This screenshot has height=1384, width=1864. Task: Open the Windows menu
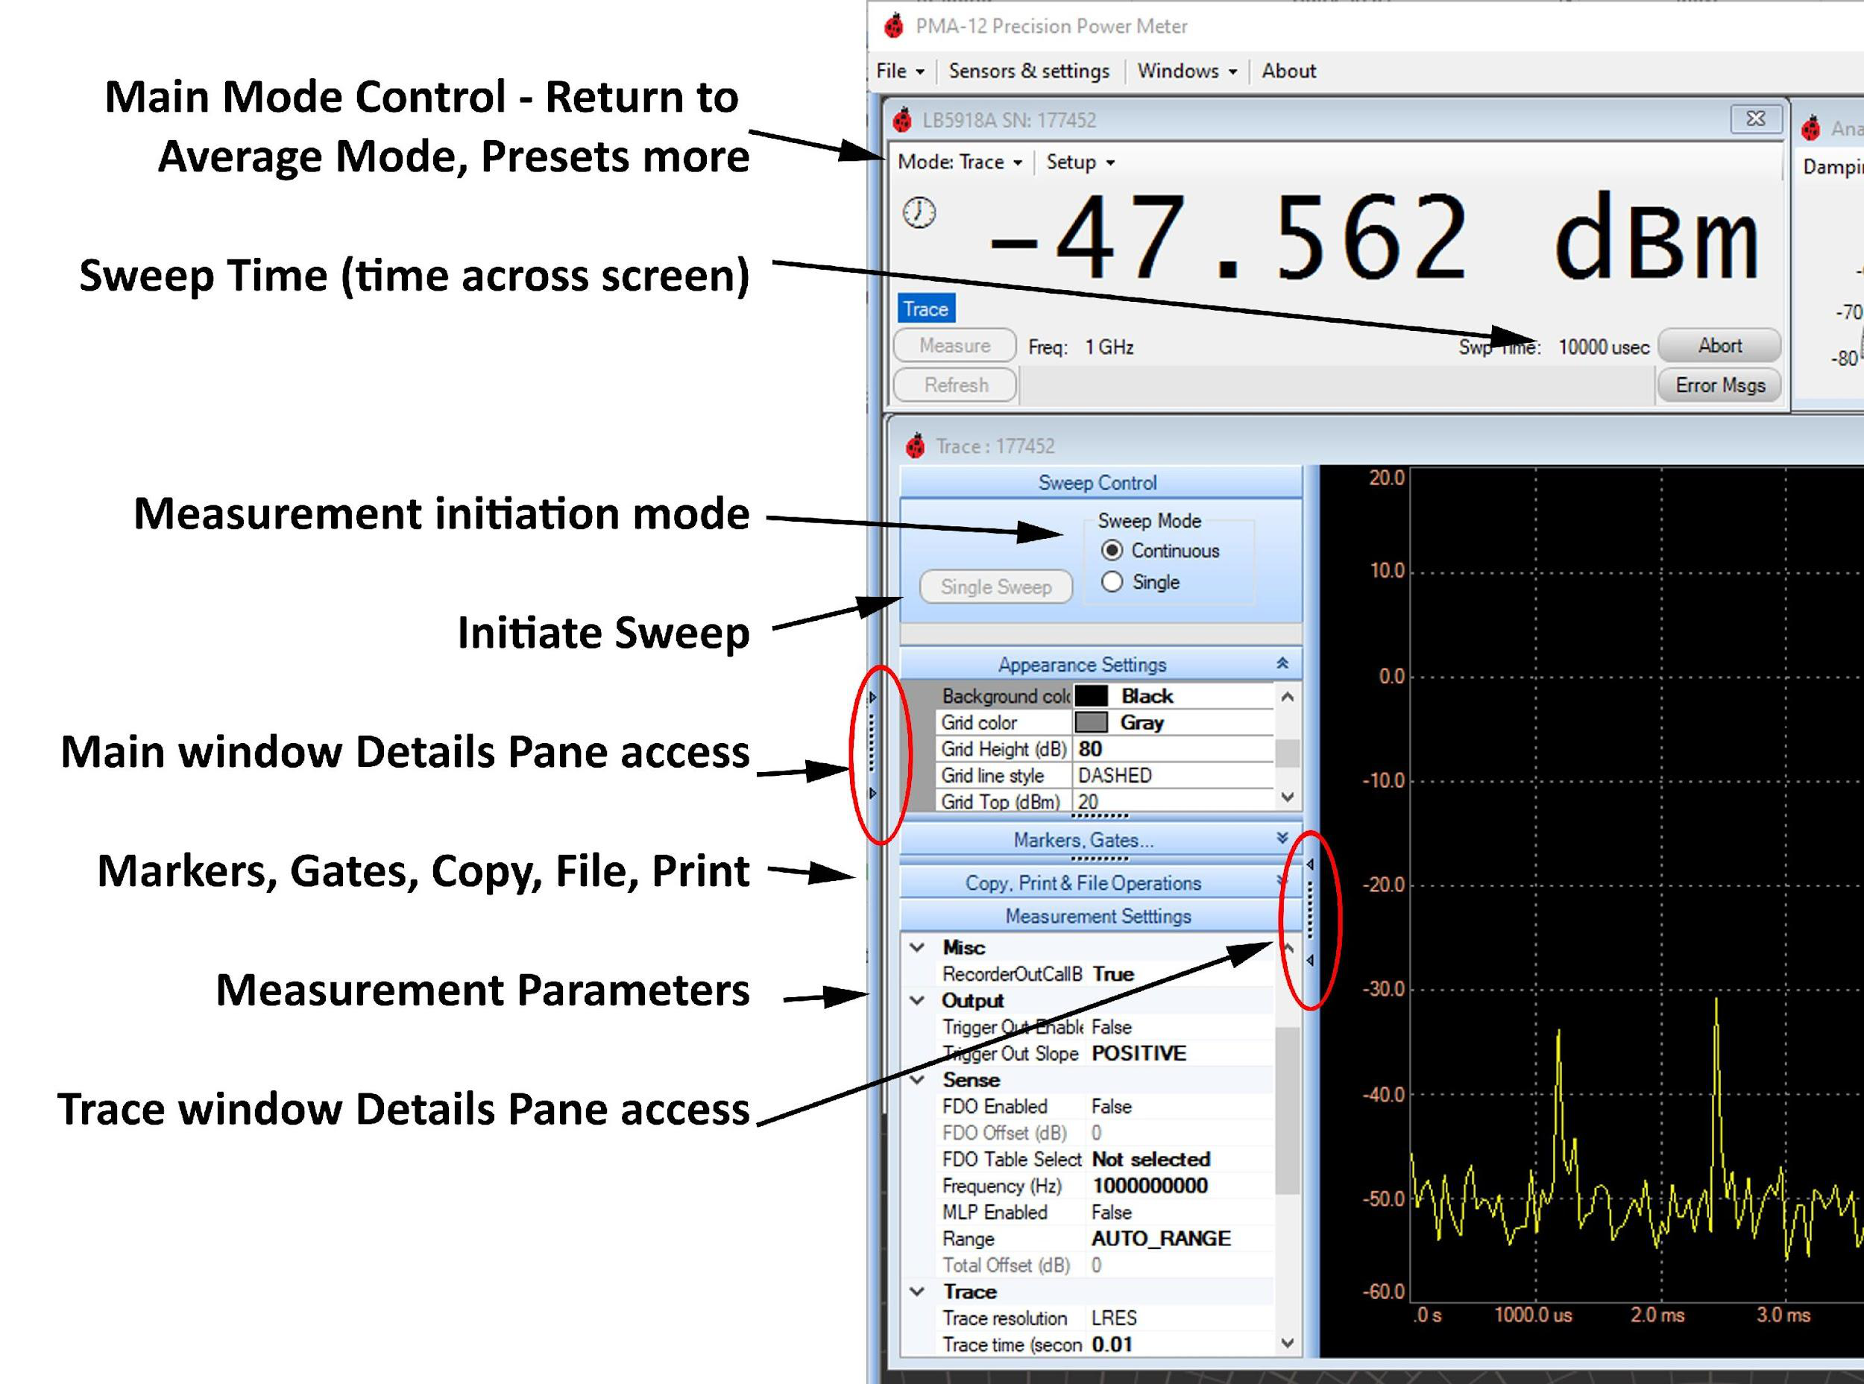click(1186, 72)
